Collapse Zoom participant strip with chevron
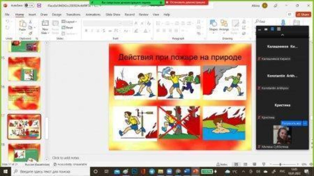 (x=282, y=35)
